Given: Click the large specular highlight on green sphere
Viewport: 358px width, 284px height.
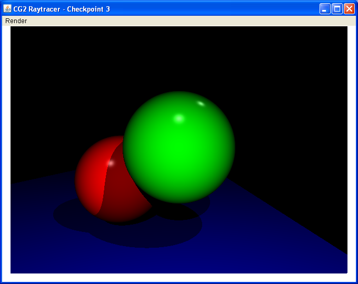Looking at the screenshot, I should [x=179, y=118].
